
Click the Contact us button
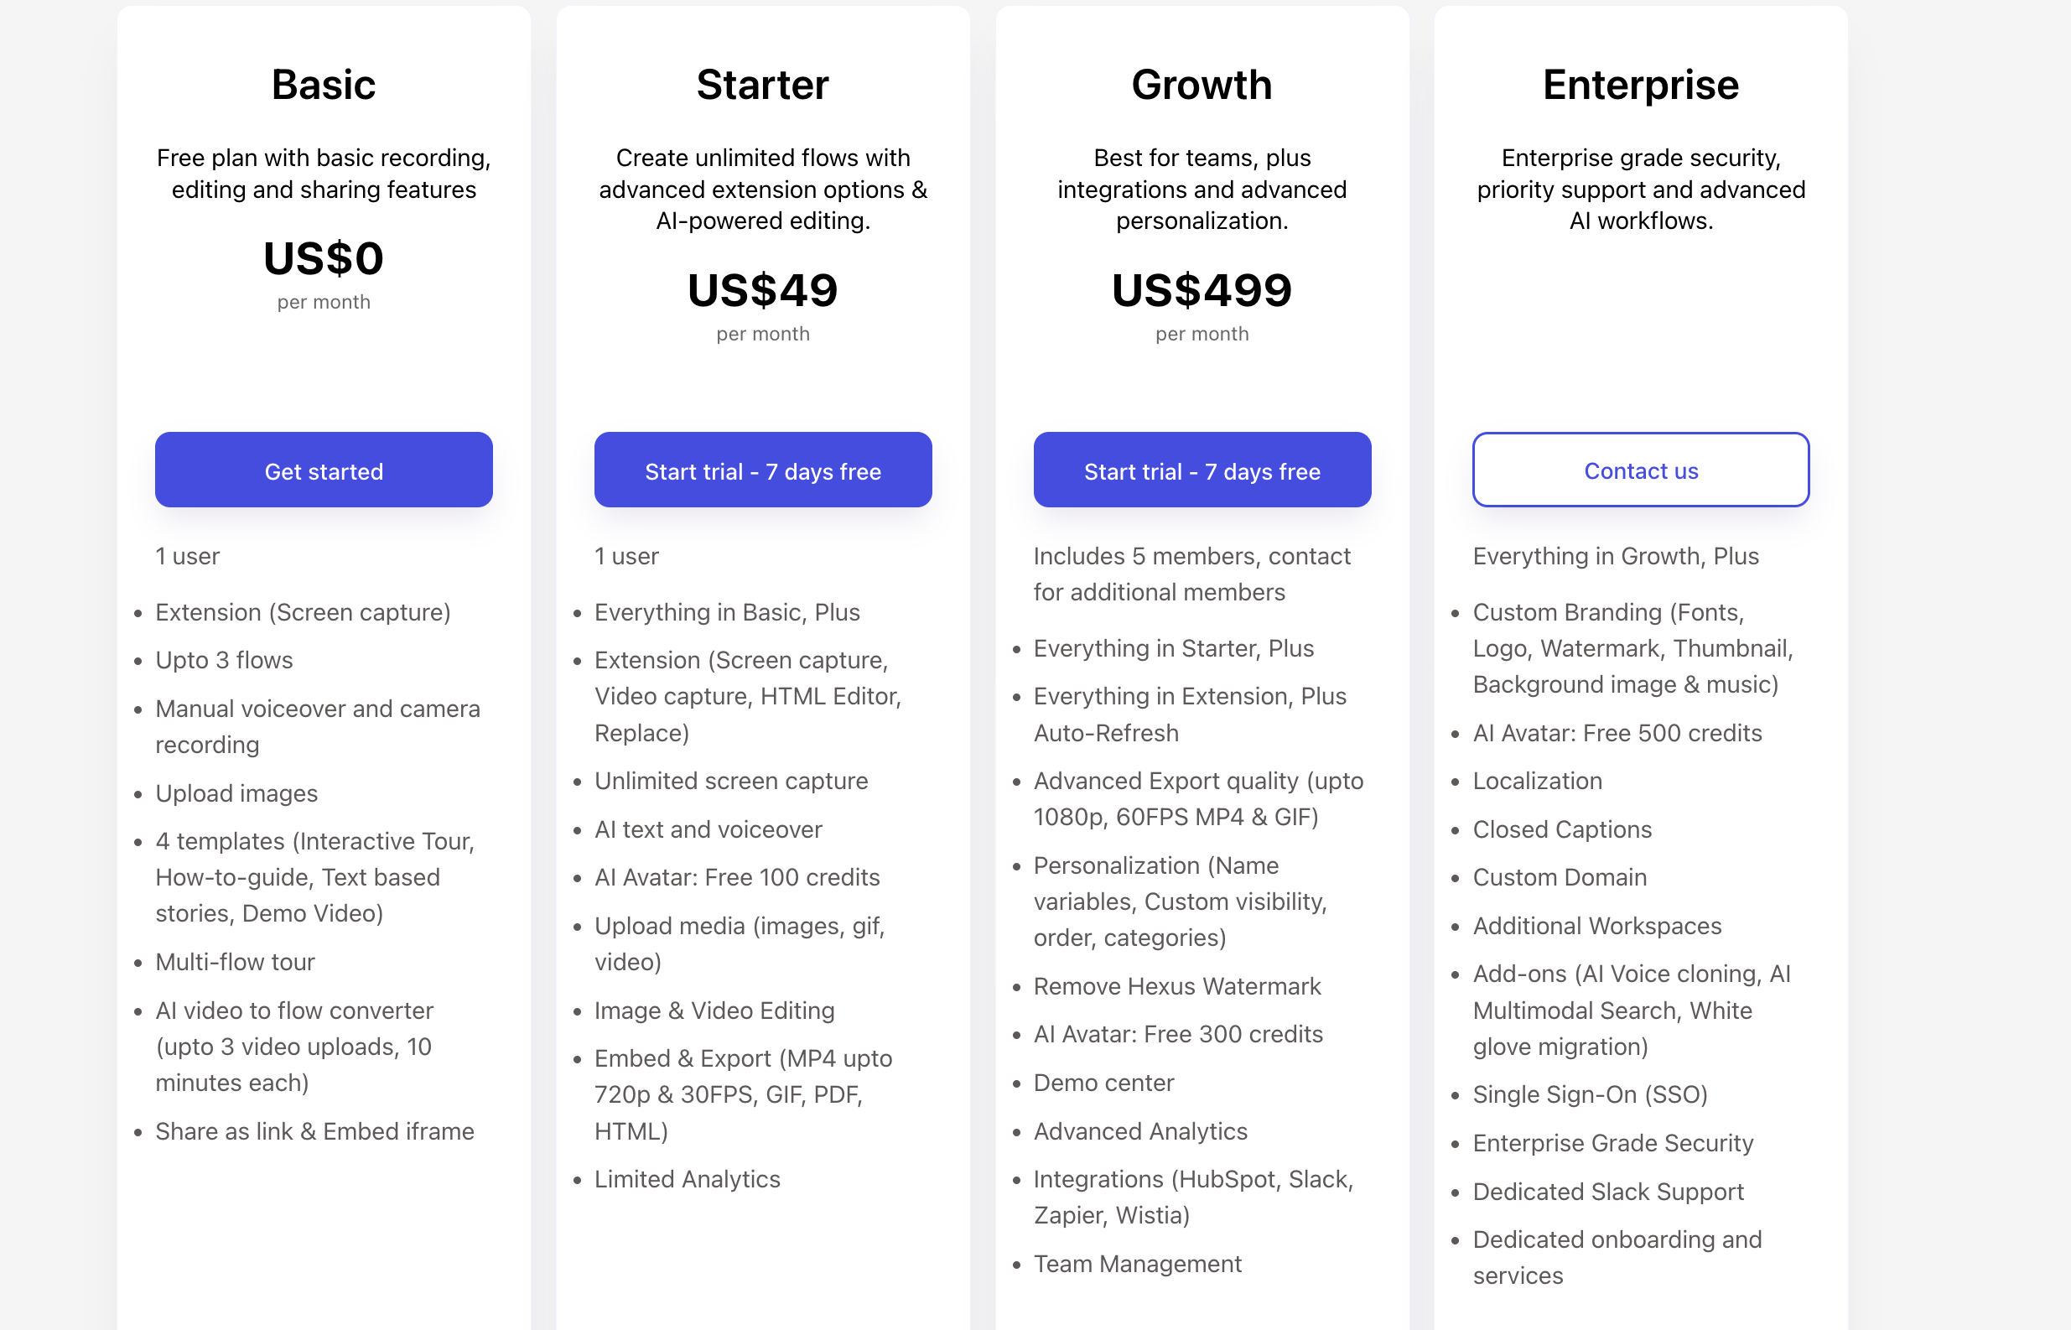click(x=1640, y=470)
